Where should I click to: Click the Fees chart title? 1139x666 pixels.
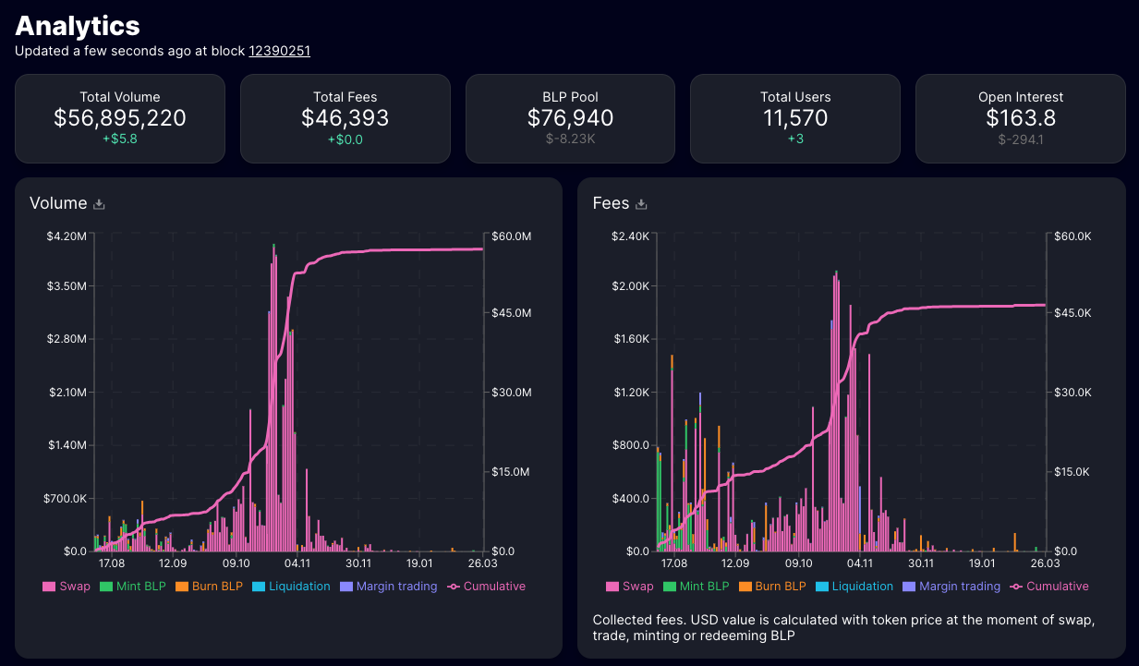[x=611, y=203]
